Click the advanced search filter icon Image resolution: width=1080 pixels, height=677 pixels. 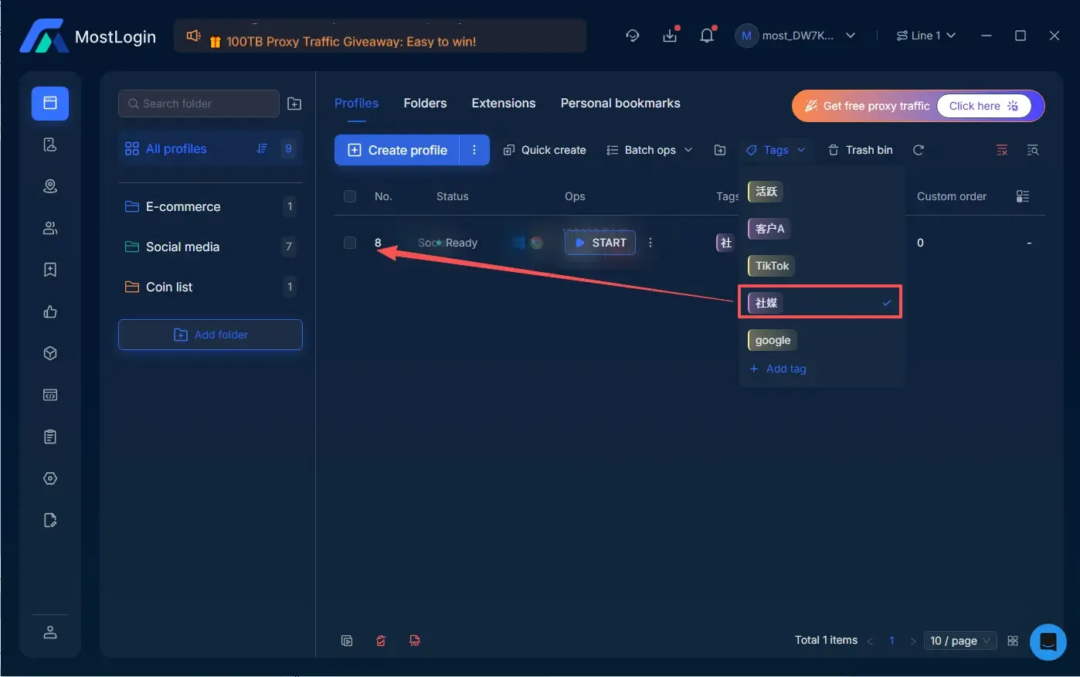click(x=1032, y=150)
